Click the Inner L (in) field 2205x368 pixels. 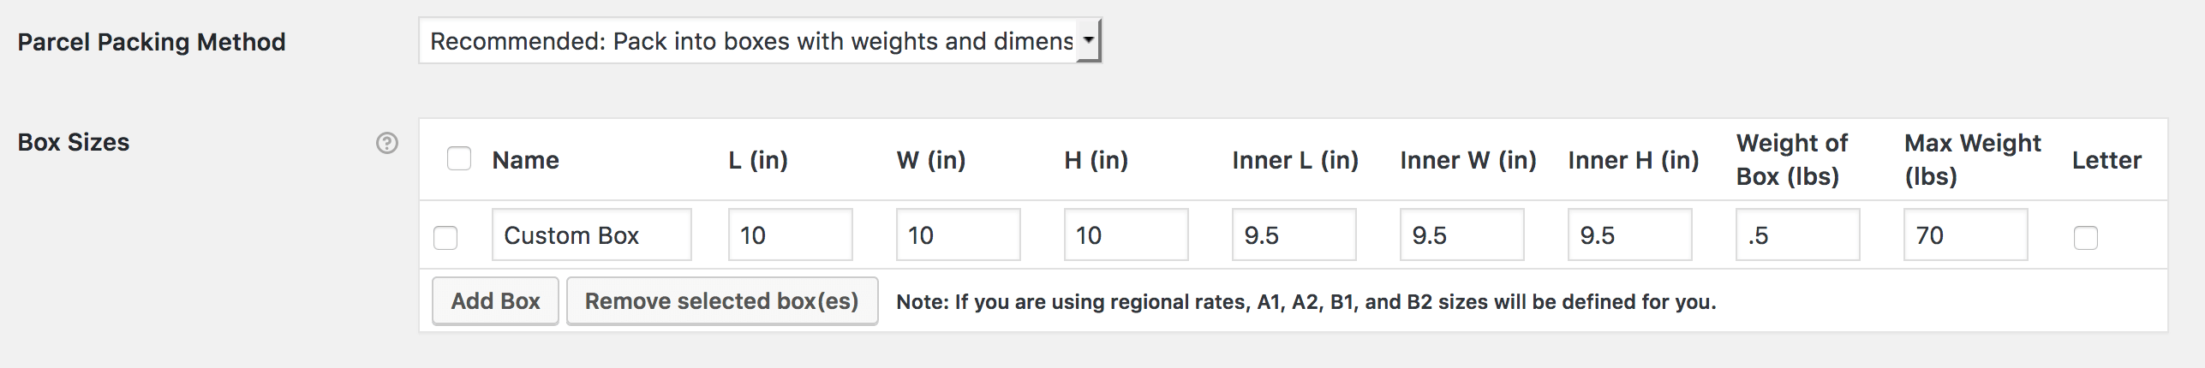pyautogui.click(x=1294, y=235)
